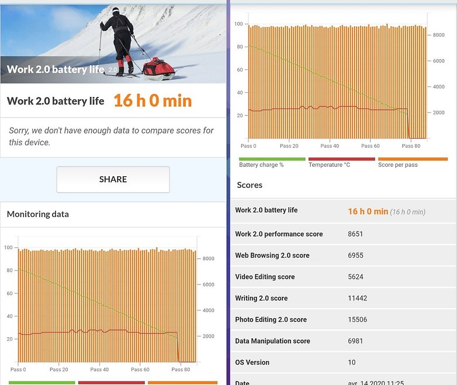
Task: Click Pass 20 label on left Monitoring chart
Action: (58, 369)
